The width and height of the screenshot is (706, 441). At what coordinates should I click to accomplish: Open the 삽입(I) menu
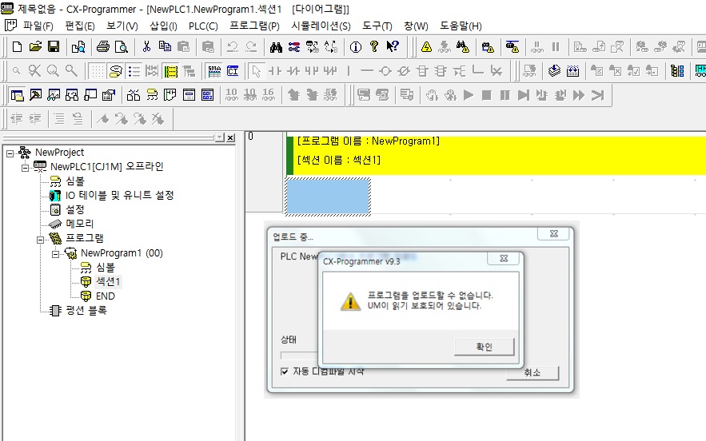(163, 26)
